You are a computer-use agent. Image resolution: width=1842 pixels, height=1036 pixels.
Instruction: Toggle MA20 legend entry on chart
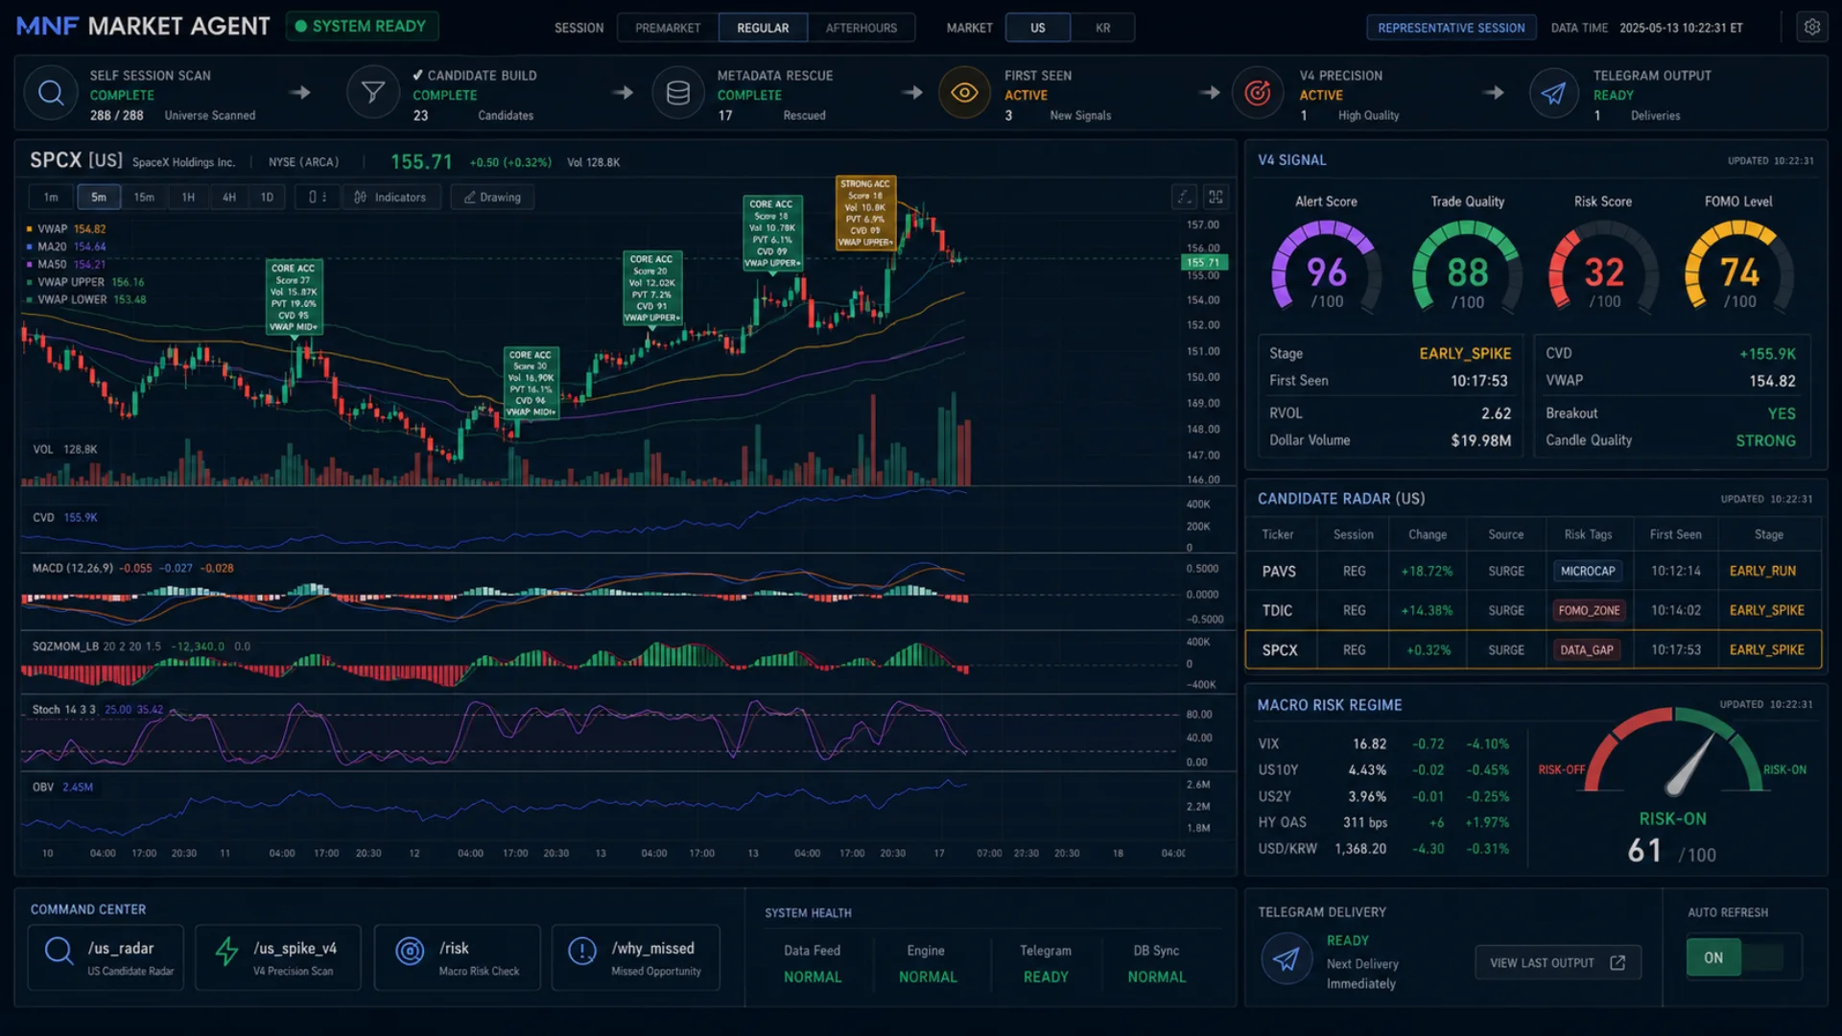pyautogui.click(x=66, y=247)
